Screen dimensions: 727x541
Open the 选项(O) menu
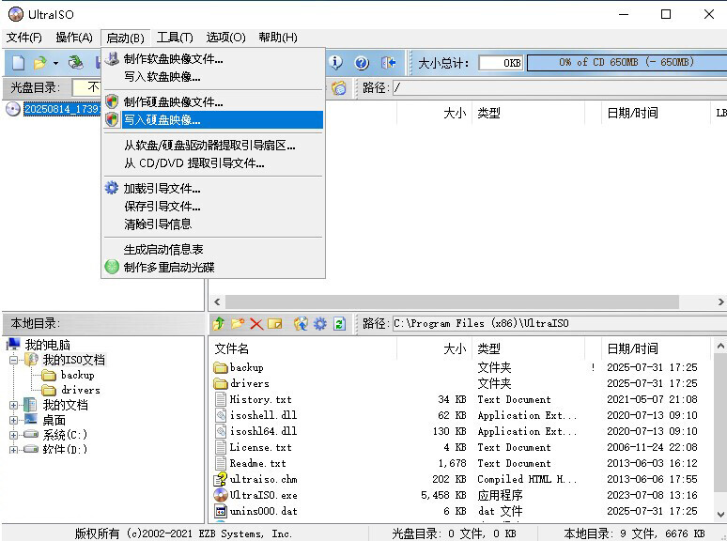225,38
